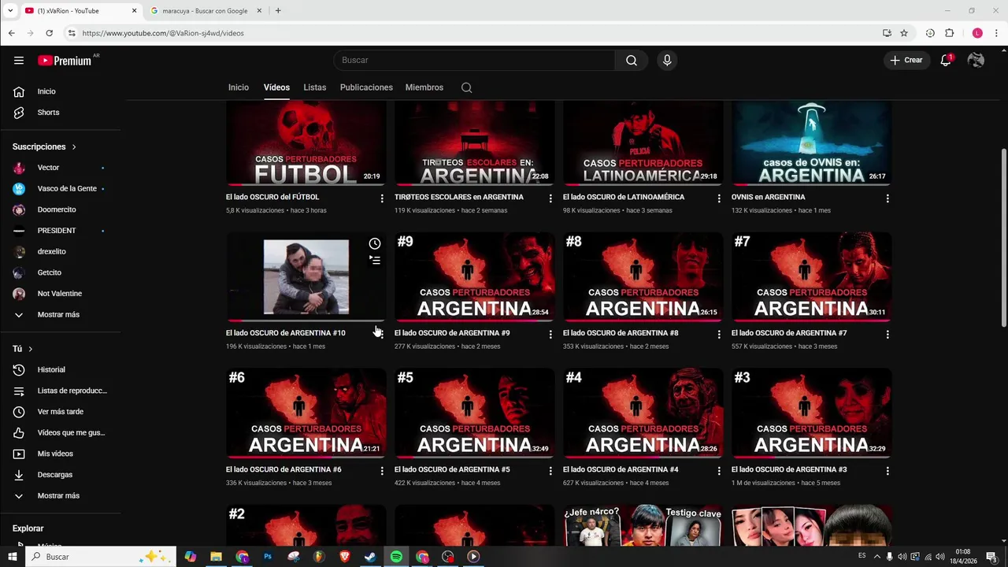The width and height of the screenshot is (1008, 567).
Task: Play ARGENTINA #9 video thumbnail
Action: (x=474, y=276)
